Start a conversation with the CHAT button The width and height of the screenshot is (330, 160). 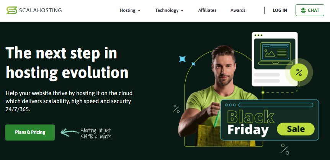(310, 10)
